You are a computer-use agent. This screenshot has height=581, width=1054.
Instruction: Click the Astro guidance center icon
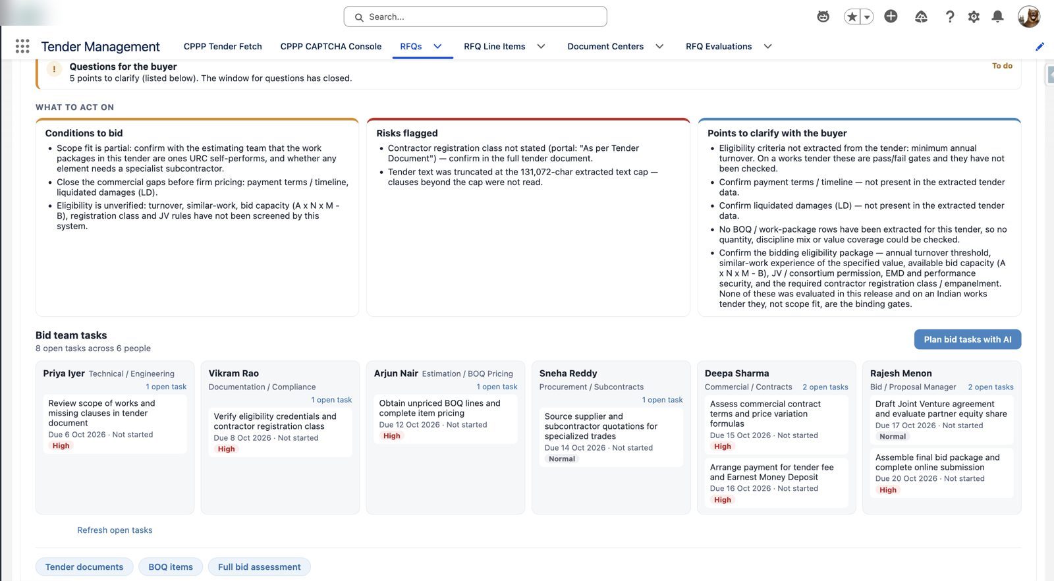[x=823, y=16]
